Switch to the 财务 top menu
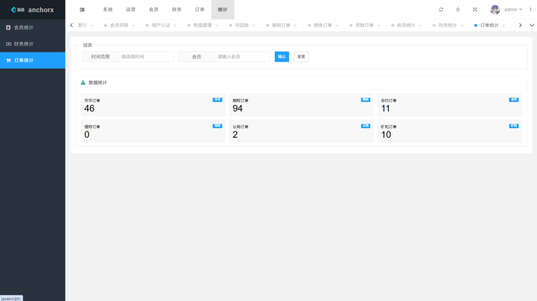The image size is (537, 301). [x=177, y=9]
